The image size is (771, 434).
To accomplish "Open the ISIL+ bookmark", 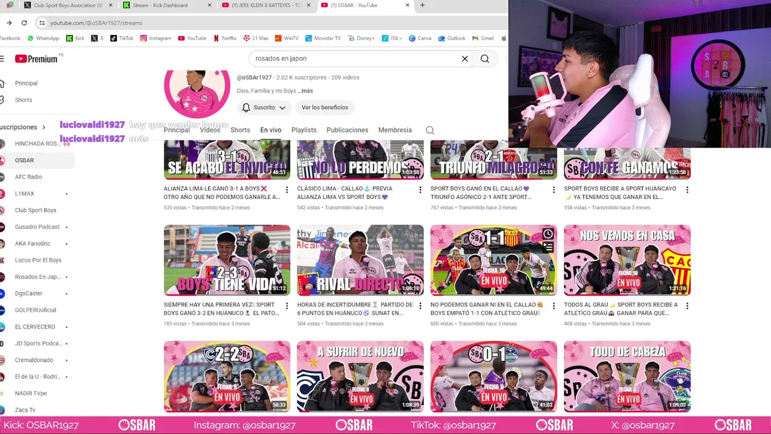I will [x=391, y=38].
